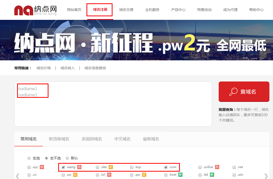Switch to the 中文域名 tab

(122, 139)
